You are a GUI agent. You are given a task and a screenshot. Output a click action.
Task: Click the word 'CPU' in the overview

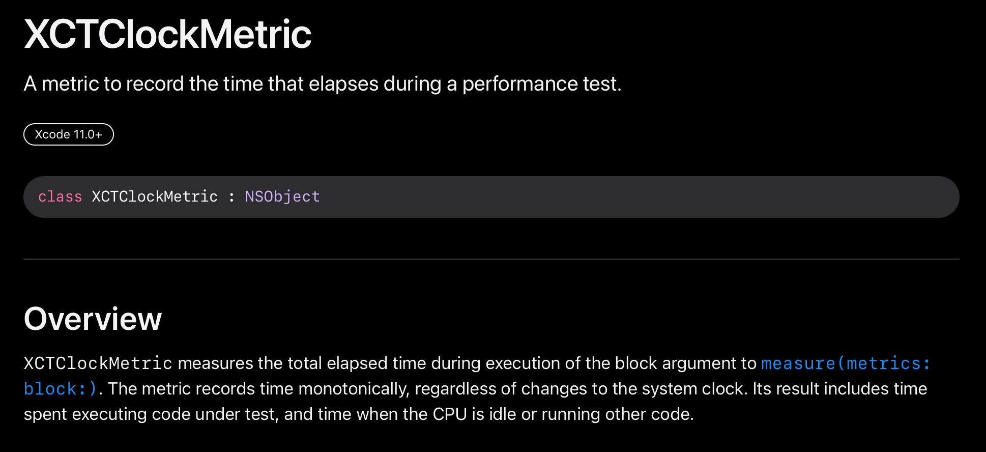(449, 414)
